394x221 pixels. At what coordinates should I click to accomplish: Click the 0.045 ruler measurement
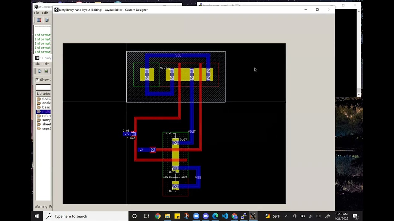[x=131, y=138]
